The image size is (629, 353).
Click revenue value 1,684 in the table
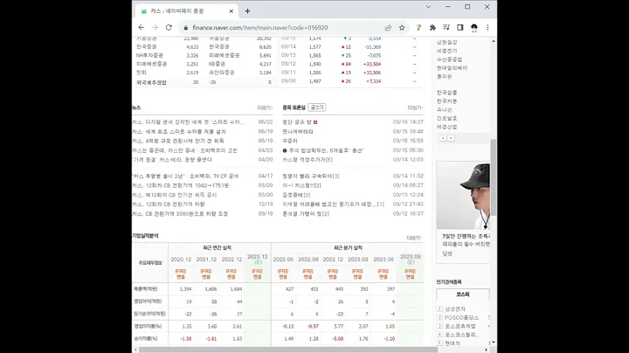tap(236, 289)
